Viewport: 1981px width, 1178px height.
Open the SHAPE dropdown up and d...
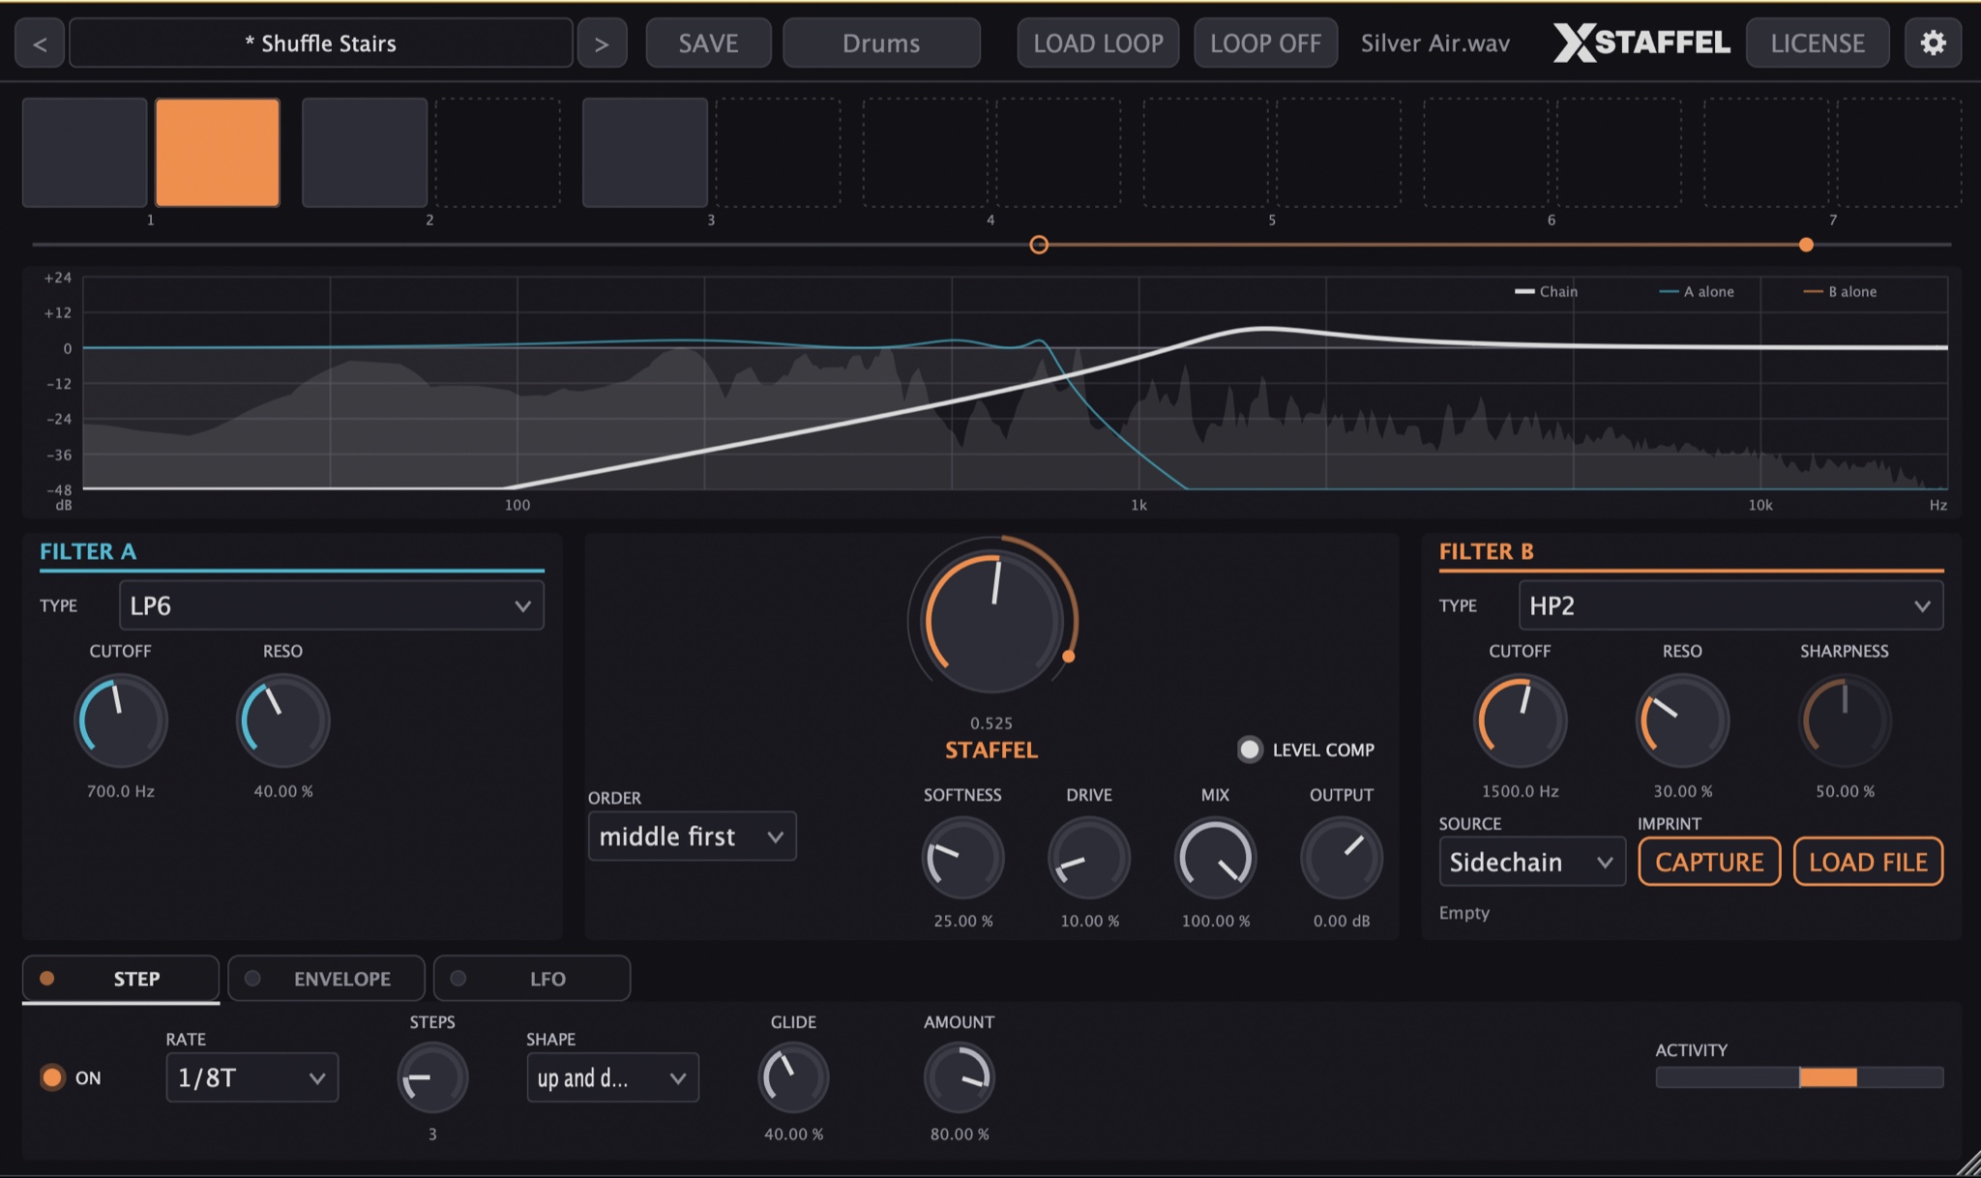pos(612,1077)
